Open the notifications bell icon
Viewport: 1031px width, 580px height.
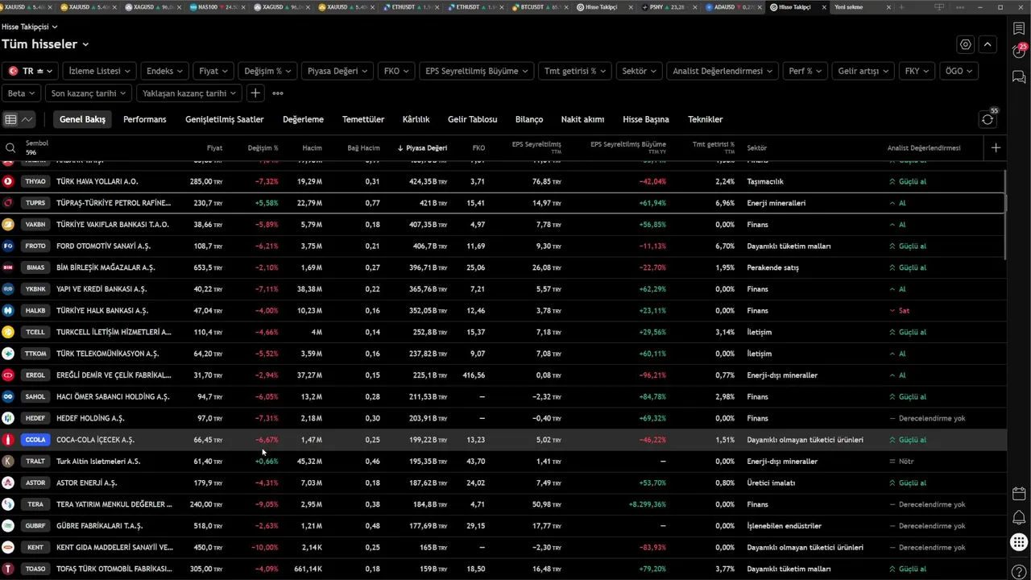1019,517
